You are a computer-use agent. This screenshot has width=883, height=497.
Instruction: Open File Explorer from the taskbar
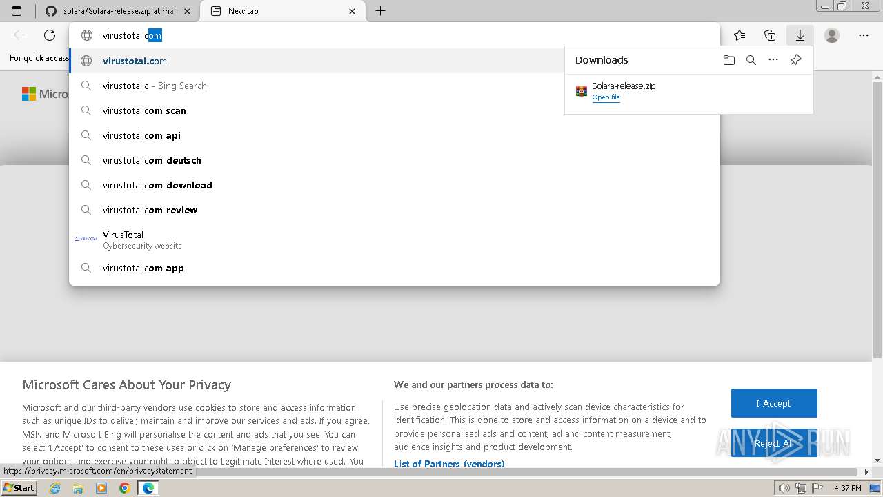tap(78, 488)
